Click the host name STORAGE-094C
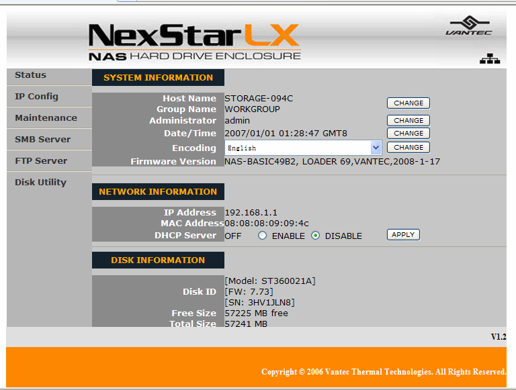Viewport: 516px width, 390px height. coord(259,98)
